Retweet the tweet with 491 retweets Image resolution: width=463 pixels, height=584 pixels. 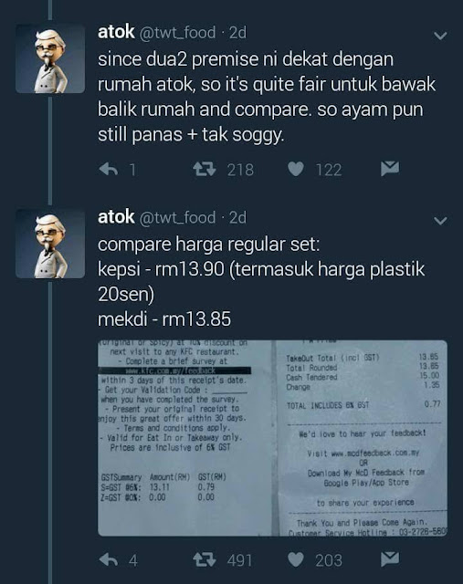(205, 559)
